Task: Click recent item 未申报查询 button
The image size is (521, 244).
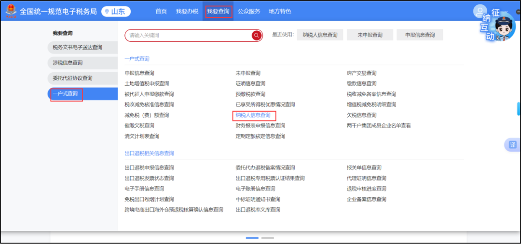Action: coord(370,35)
